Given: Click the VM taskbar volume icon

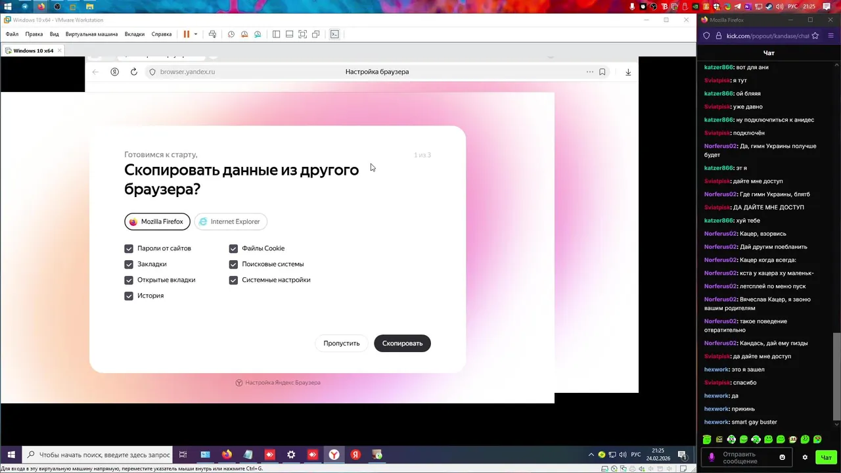Looking at the screenshot, I should coord(622,455).
